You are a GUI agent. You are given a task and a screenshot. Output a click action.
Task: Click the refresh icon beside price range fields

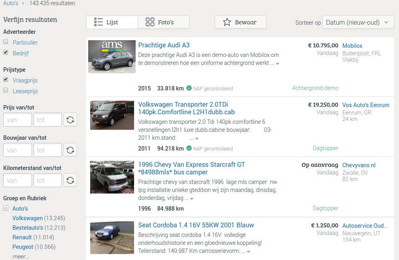pyautogui.click(x=70, y=119)
